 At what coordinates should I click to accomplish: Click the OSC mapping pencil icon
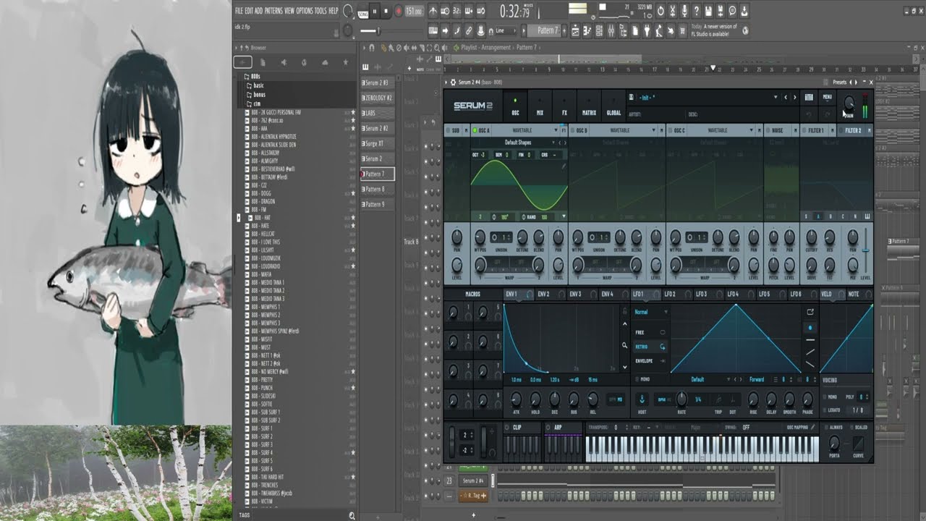813,428
